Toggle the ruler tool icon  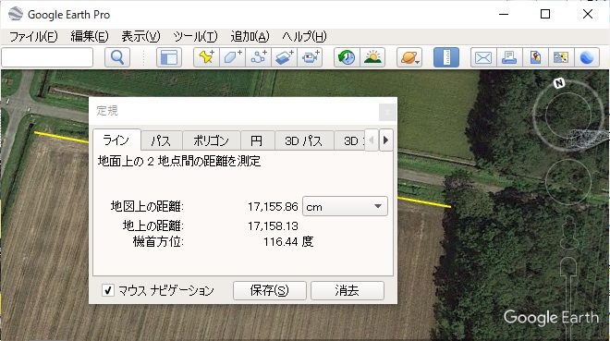pyautogui.click(x=446, y=57)
